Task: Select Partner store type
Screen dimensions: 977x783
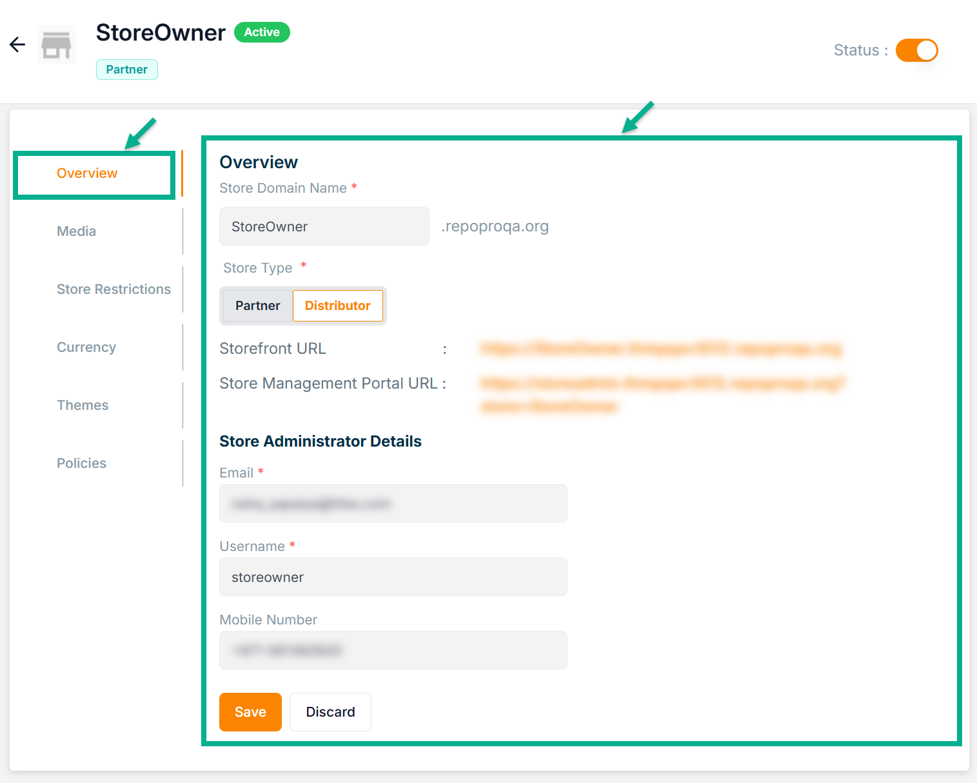Action: coord(257,305)
